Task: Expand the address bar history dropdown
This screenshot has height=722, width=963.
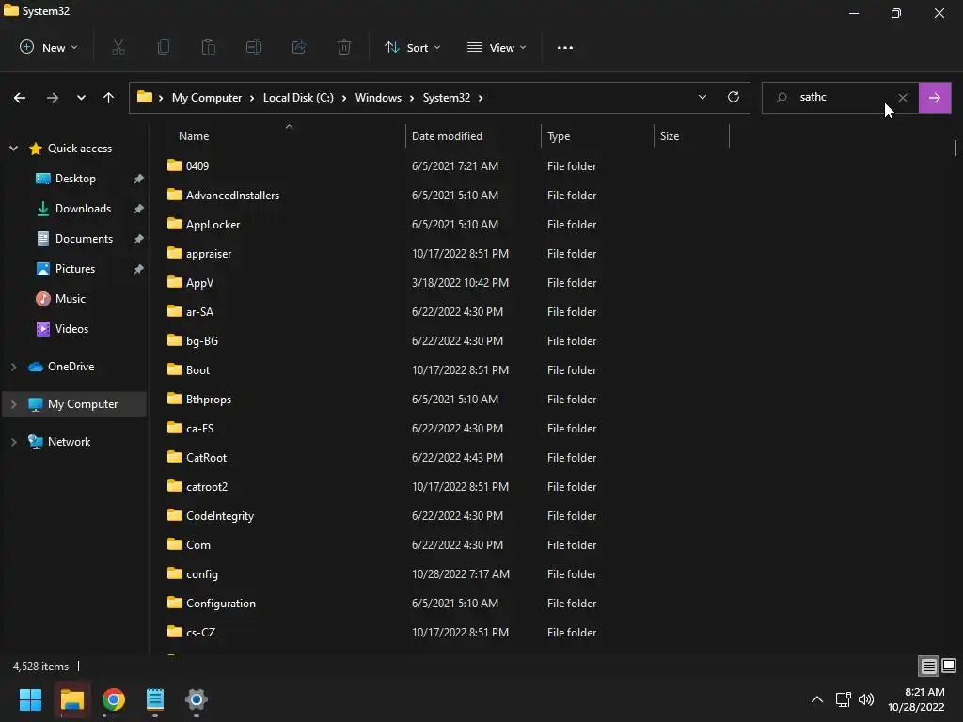Action: pyautogui.click(x=702, y=97)
